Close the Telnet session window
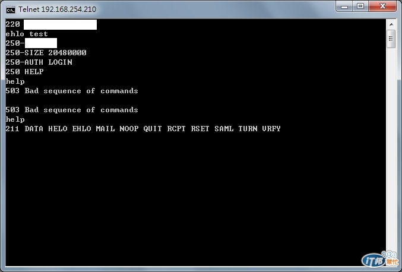402x272 pixels. click(382, 7)
